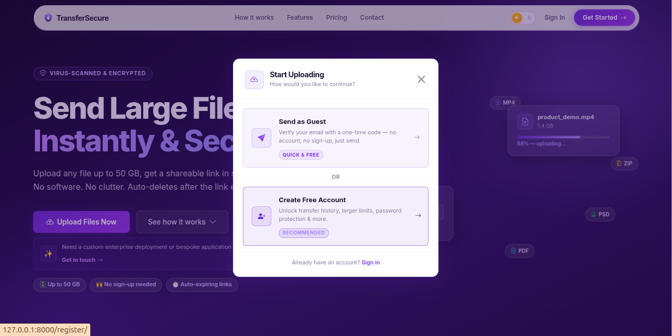Open the Contact nav item

click(x=372, y=17)
